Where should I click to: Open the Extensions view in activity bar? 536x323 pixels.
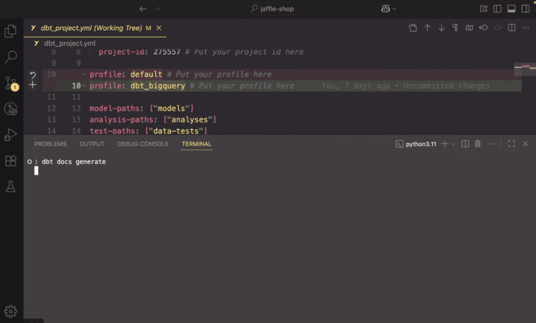pyautogui.click(x=10, y=161)
